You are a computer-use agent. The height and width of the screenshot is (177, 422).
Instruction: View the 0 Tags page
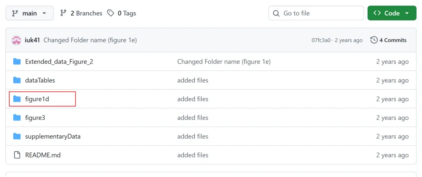(122, 13)
